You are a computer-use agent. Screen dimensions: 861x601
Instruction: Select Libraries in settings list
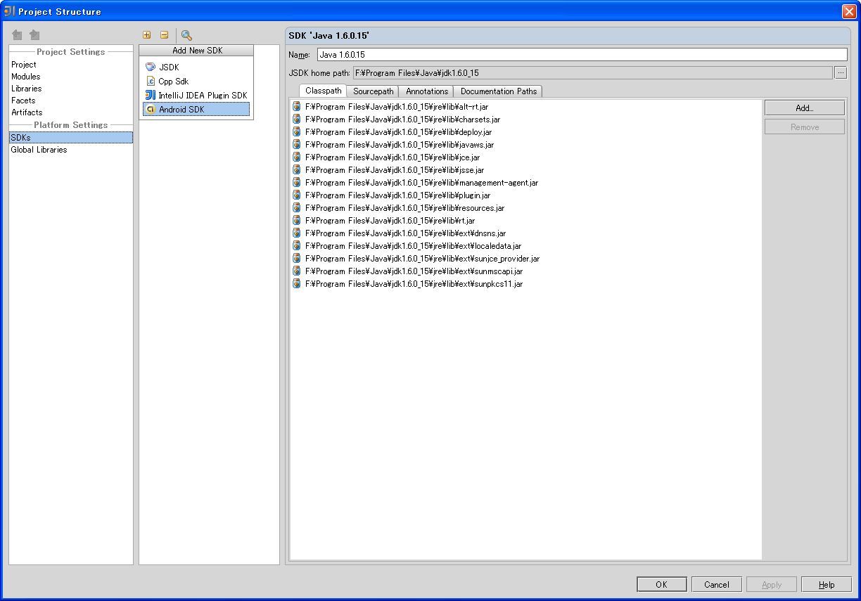tap(26, 89)
